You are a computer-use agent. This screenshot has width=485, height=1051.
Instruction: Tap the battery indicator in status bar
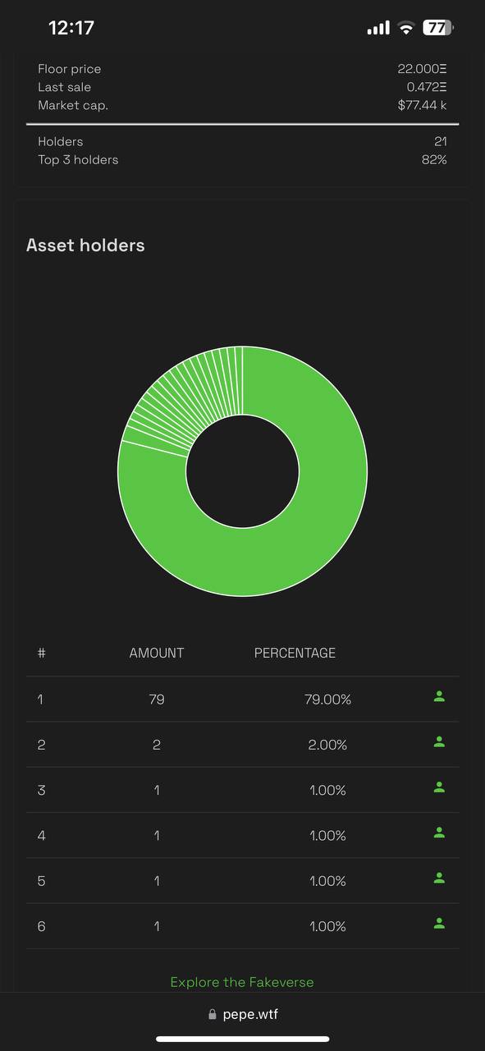click(438, 28)
